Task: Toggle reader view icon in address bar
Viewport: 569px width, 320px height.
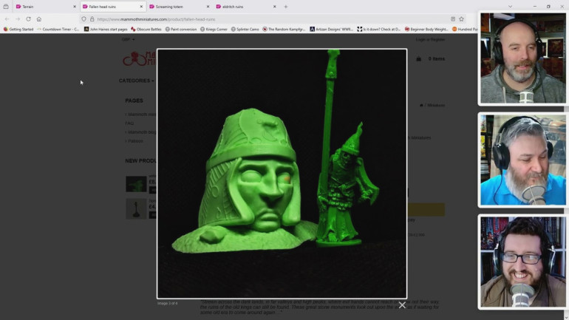Action: [452, 19]
